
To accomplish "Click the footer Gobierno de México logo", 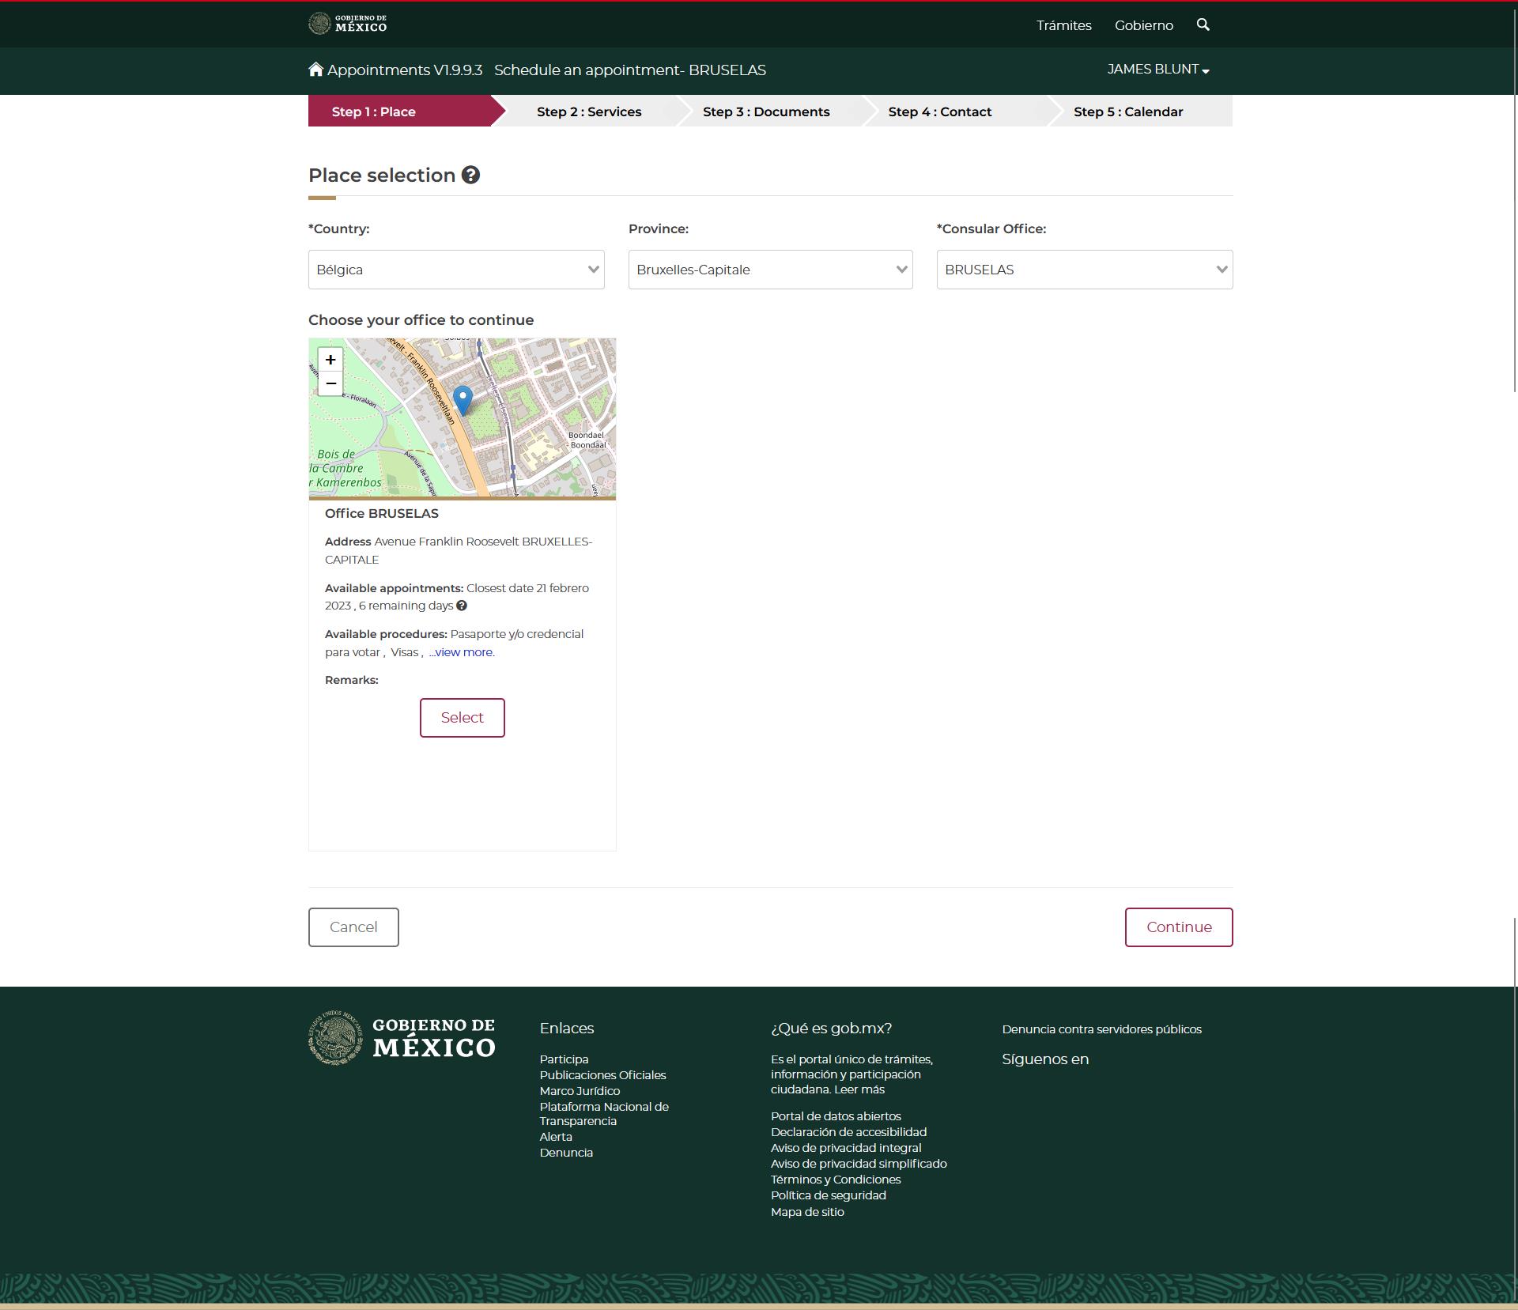I will pos(402,1037).
